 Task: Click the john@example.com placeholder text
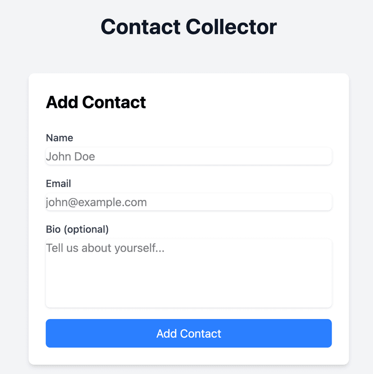click(x=96, y=203)
